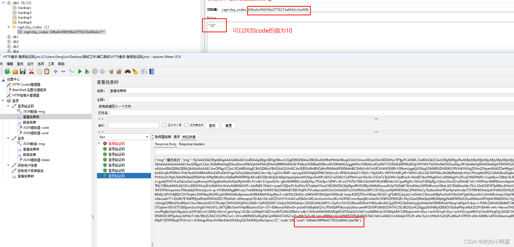Collapse all nodes with the minus icon

pyautogui.click(x=63, y=71)
